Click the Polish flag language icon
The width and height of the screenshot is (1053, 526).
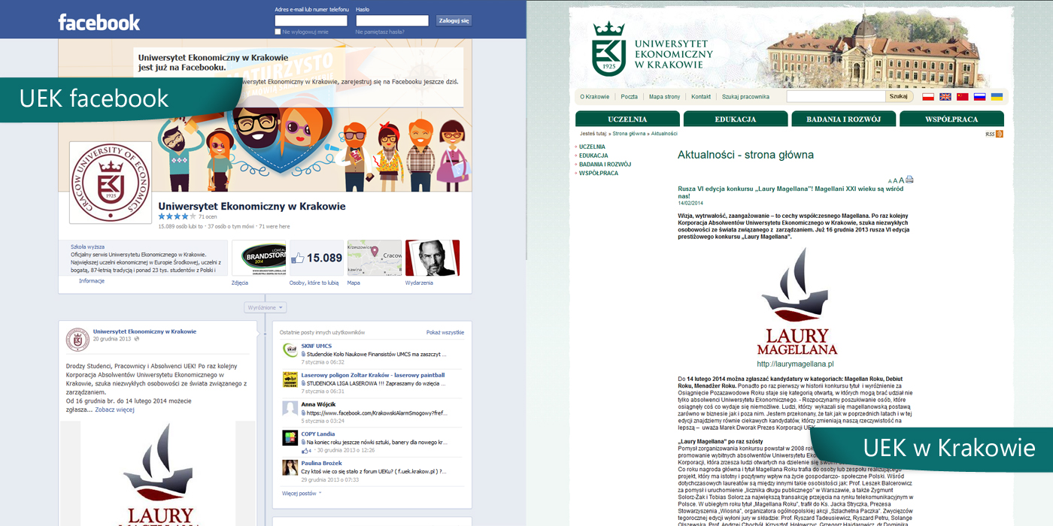(927, 97)
